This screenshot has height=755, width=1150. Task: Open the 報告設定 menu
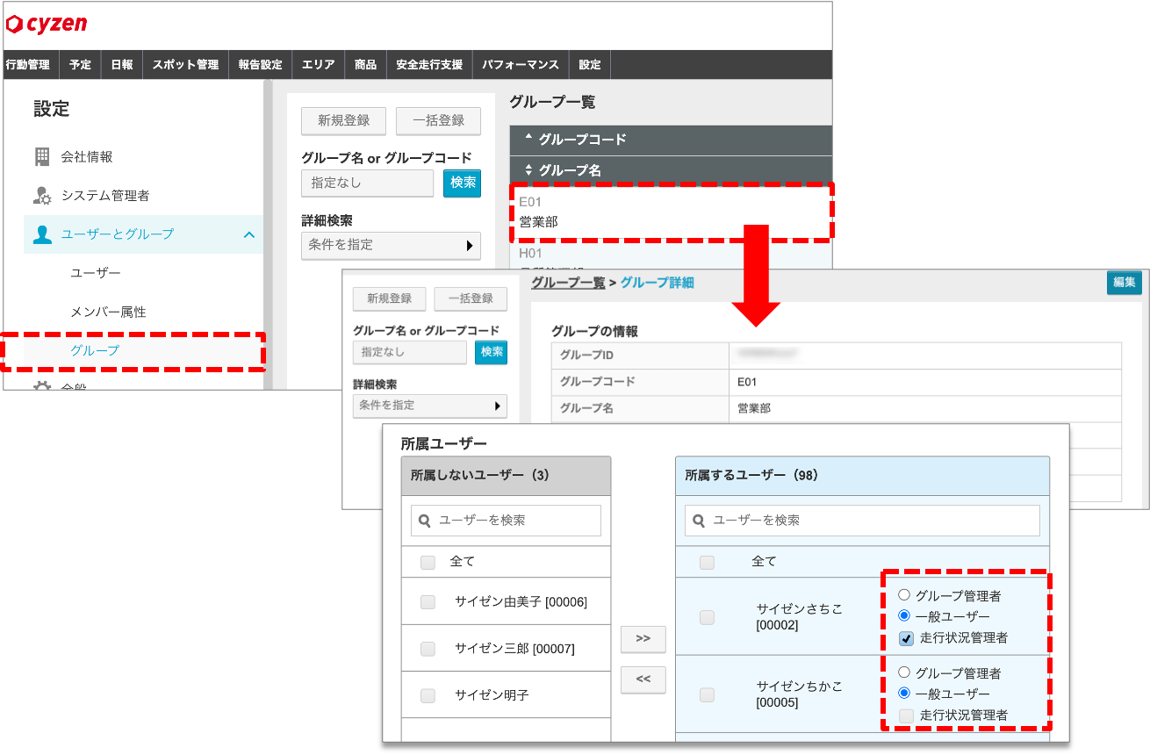(x=260, y=65)
